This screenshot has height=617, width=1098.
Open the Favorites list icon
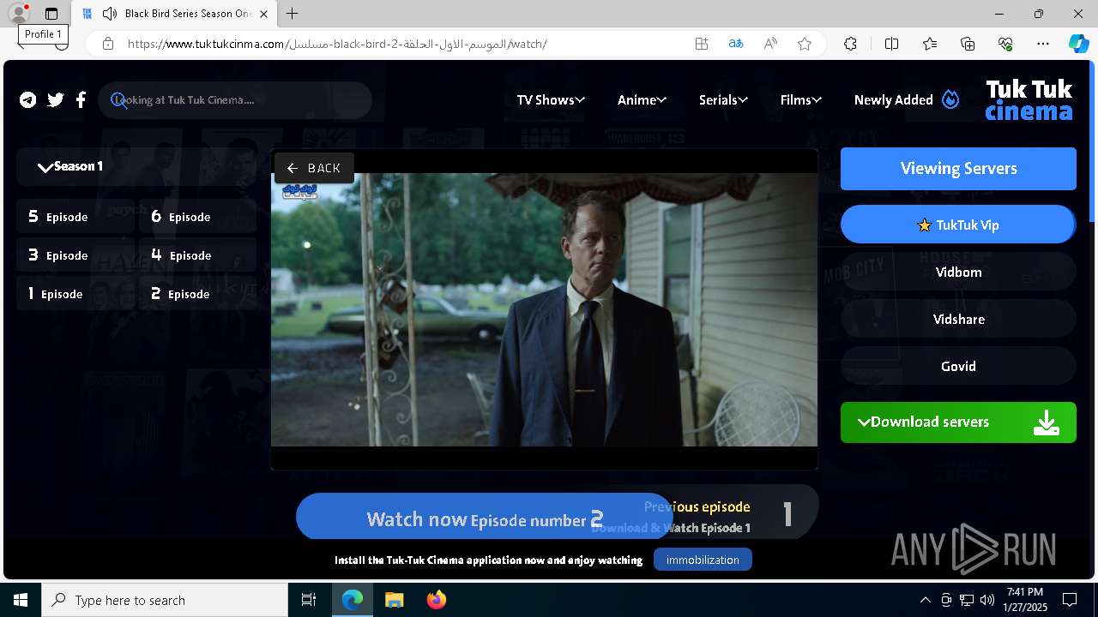930,44
